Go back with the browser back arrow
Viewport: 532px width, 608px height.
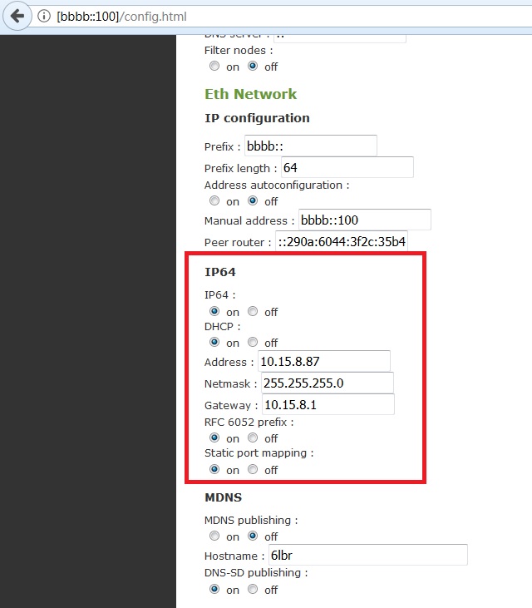(x=17, y=17)
